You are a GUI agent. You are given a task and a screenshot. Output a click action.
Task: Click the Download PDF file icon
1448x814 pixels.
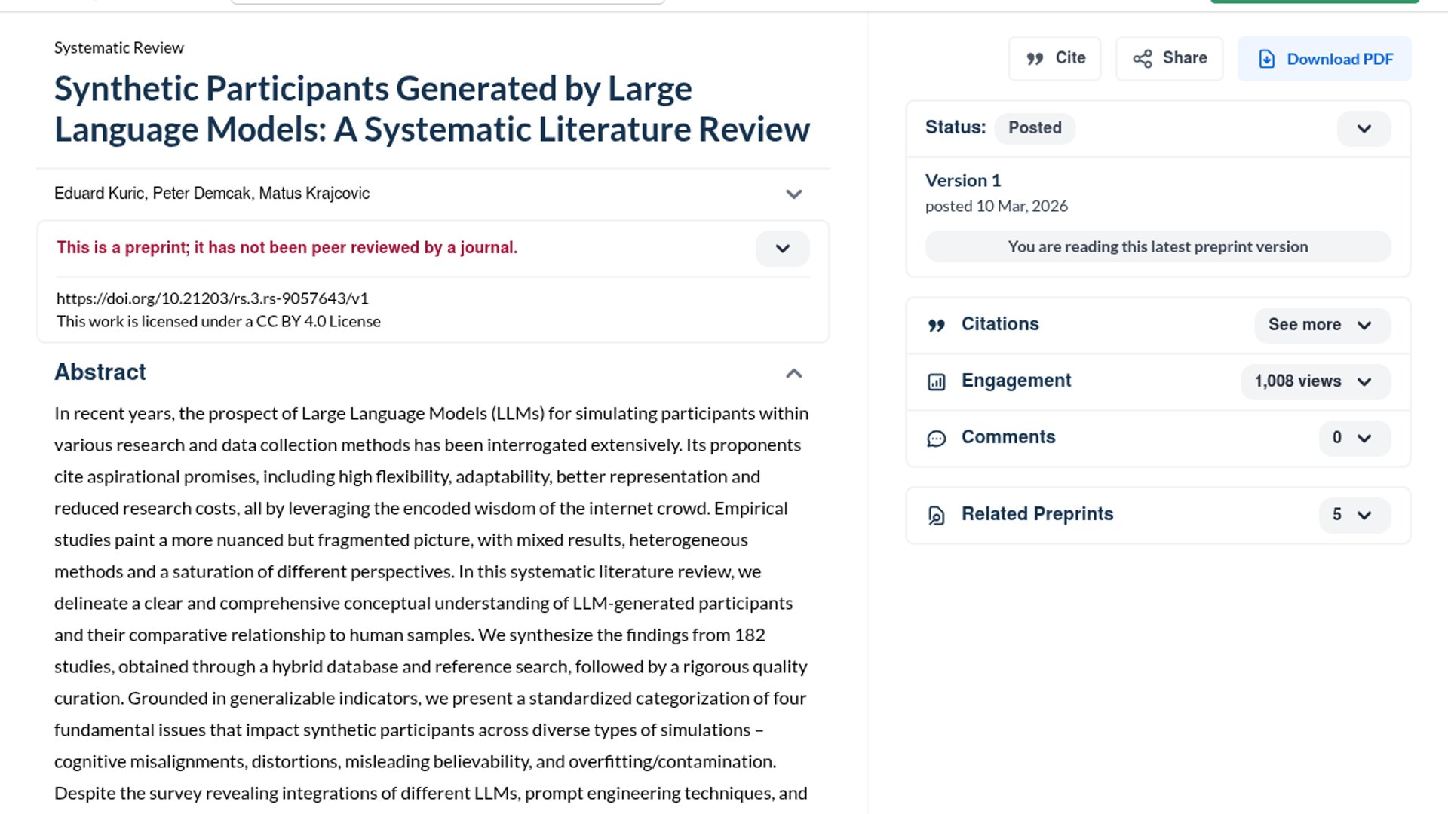tap(1267, 59)
